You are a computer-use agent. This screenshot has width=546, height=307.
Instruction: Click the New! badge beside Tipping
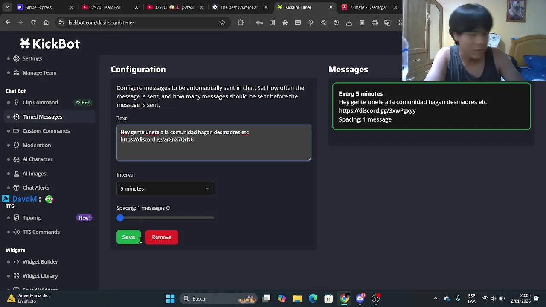click(84, 218)
